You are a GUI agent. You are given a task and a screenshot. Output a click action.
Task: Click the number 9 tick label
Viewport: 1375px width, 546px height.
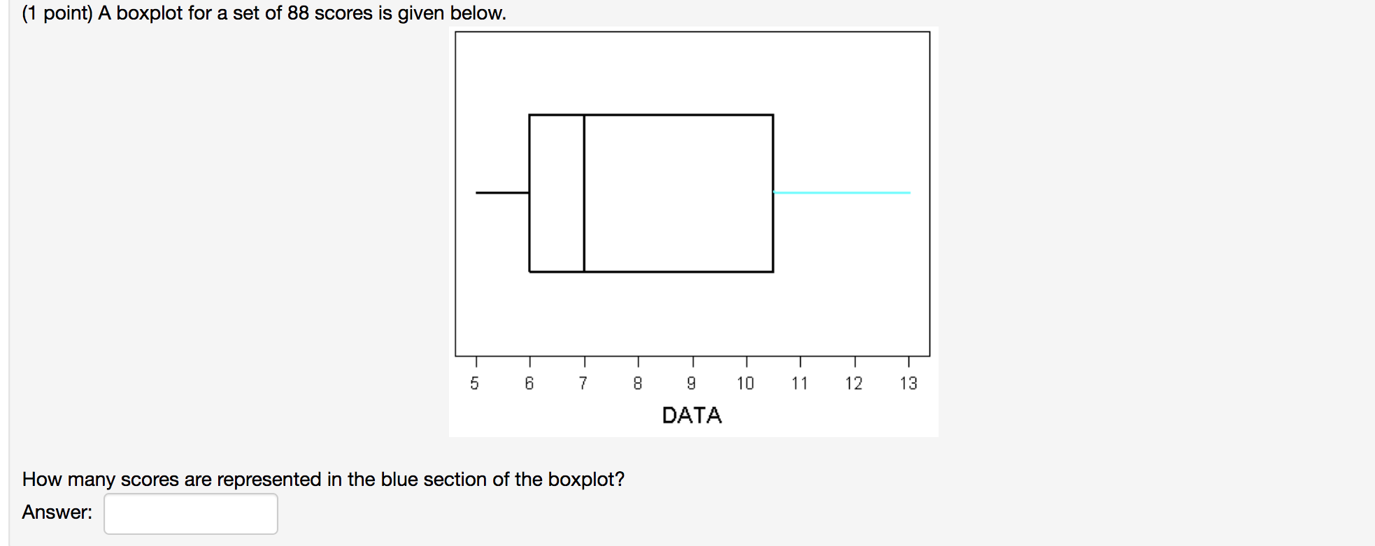(692, 383)
